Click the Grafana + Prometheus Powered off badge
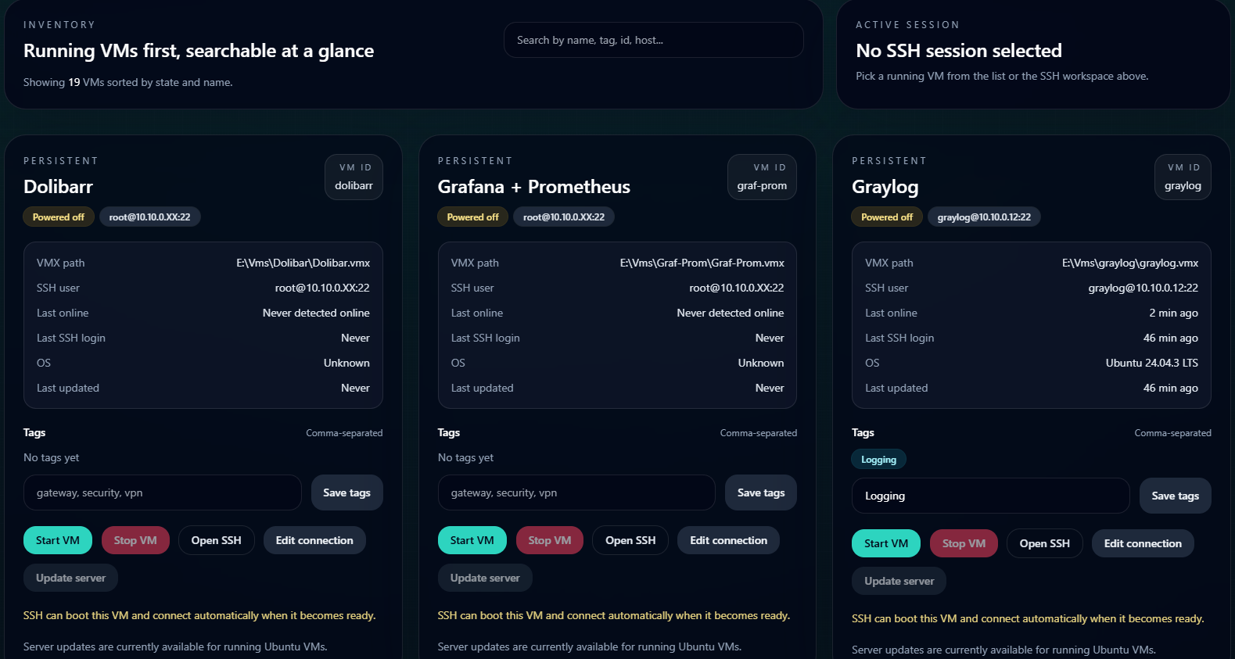 (473, 217)
